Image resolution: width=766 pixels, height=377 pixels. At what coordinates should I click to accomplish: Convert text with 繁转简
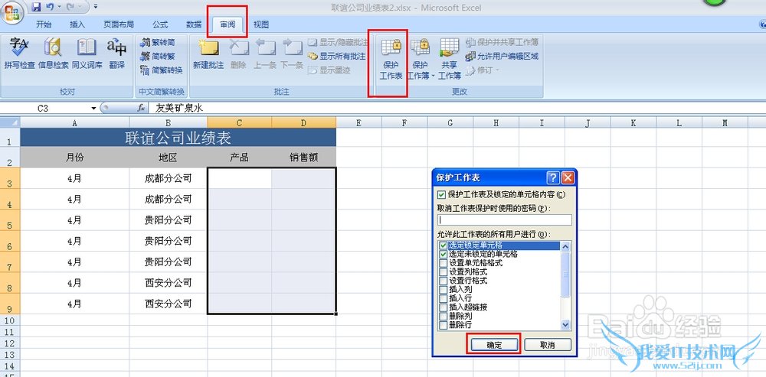click(157, 42)
